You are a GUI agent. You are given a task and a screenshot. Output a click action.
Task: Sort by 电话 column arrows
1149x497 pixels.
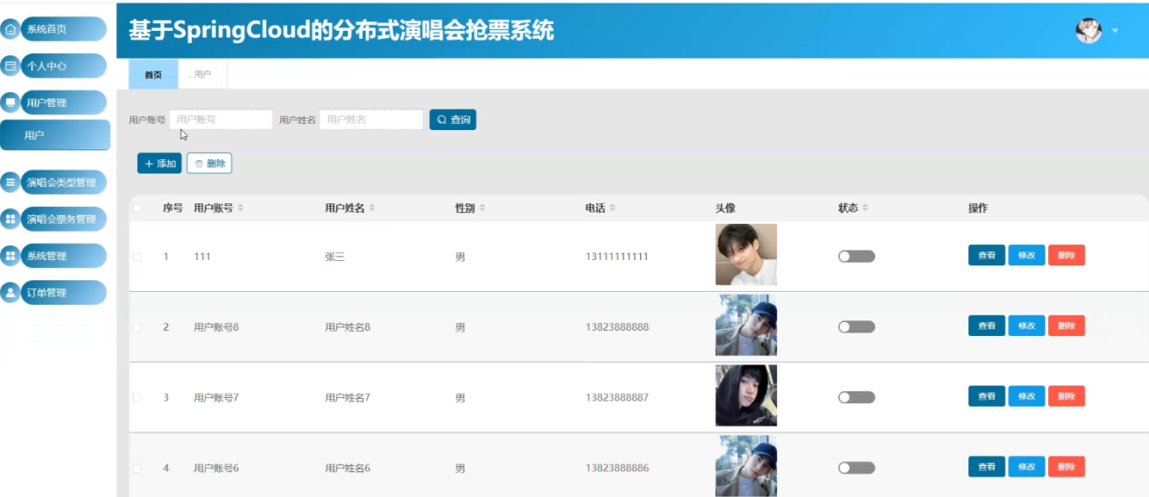[x=613, y=208]
